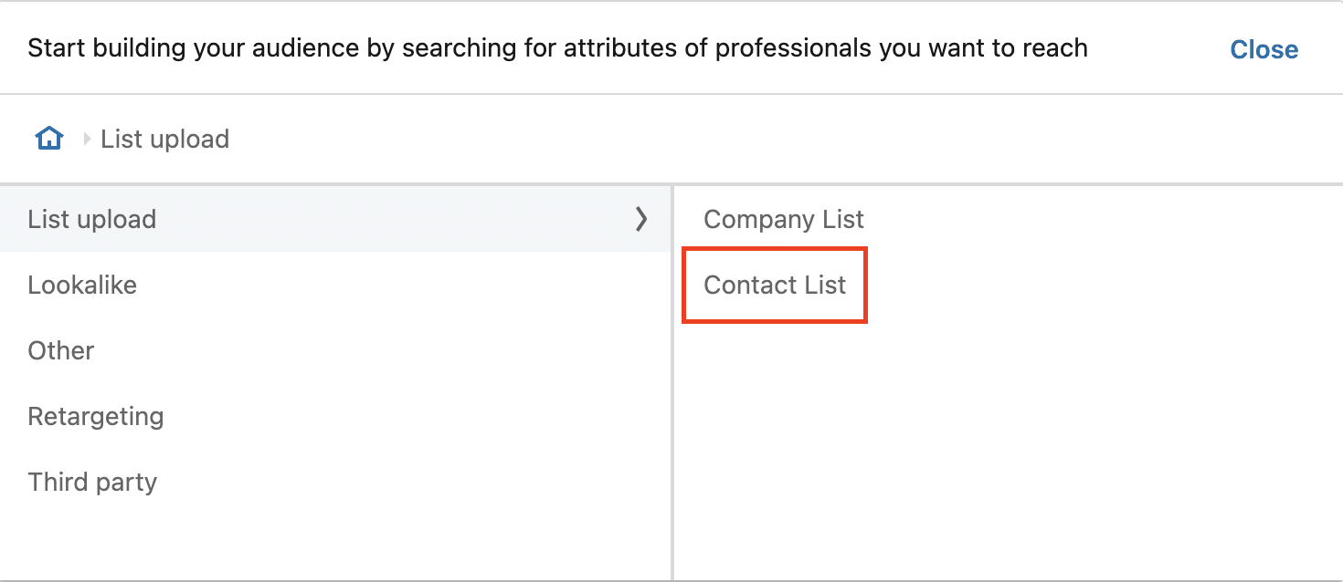This screenshot has width=1343, height=582.
Task: Select the List upload category
Action: tap(335, 219)
